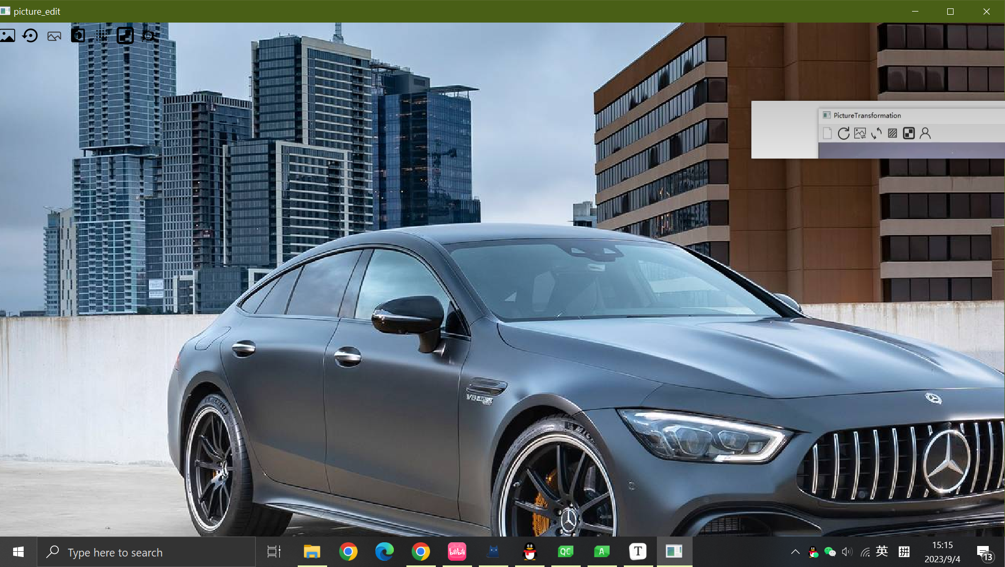Maximize or restore the picture_edit window
This screenshot has height=567, width=1005.
[x=950, y=11]
